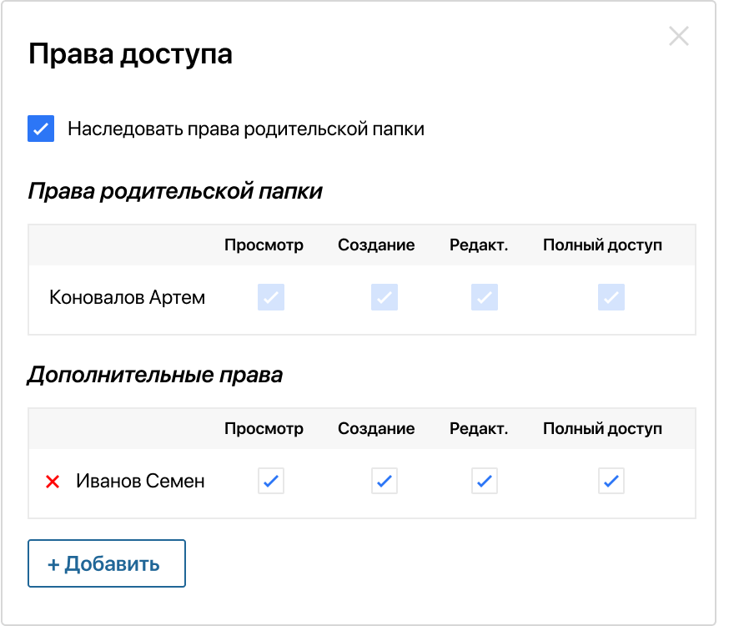Select the name Иванов Семен

[140, 481]
